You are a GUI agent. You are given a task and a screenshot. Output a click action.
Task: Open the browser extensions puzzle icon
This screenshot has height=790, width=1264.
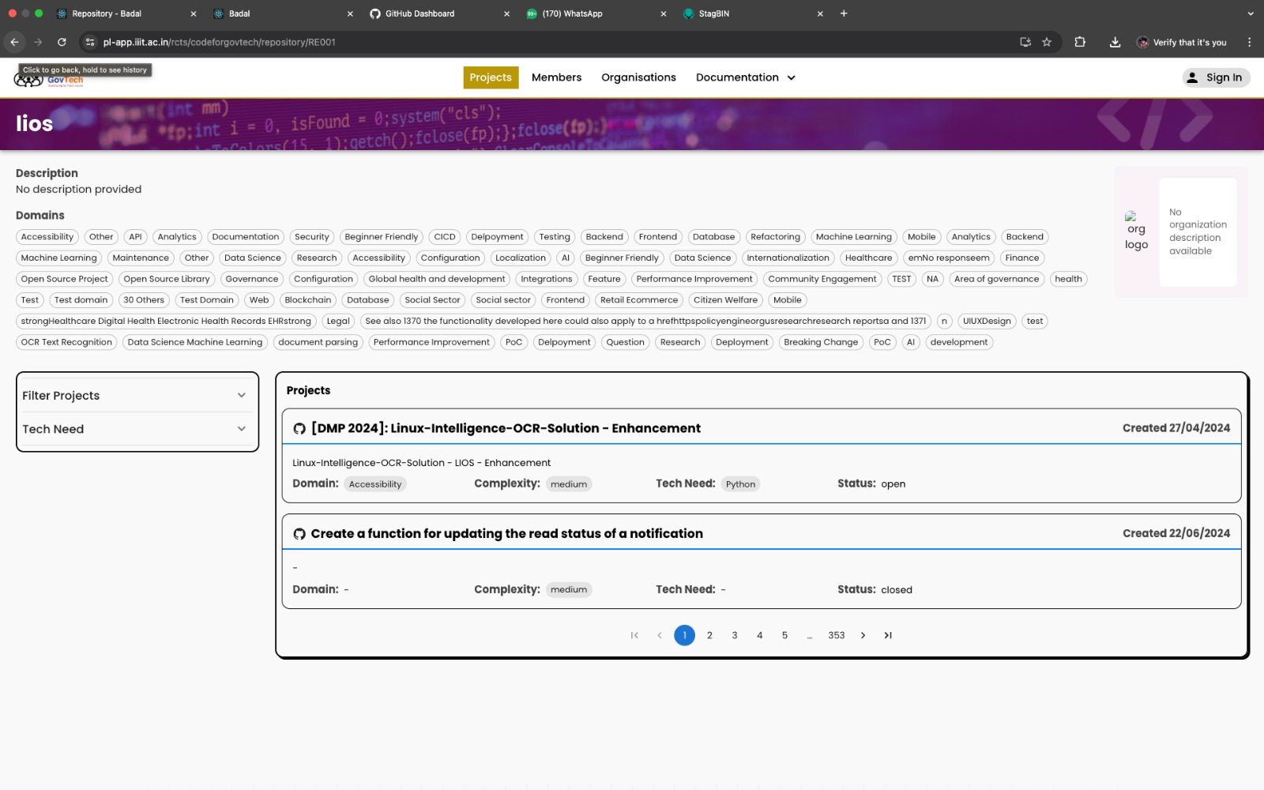(x=1080, y=43)
